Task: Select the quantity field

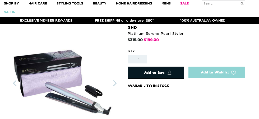Action: point(137,59)
